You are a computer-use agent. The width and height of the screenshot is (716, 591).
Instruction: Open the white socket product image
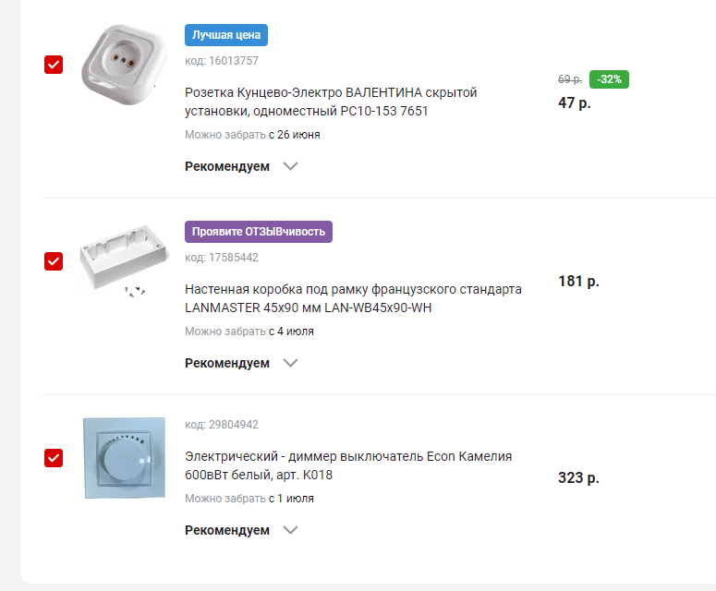tap(124, 65)
